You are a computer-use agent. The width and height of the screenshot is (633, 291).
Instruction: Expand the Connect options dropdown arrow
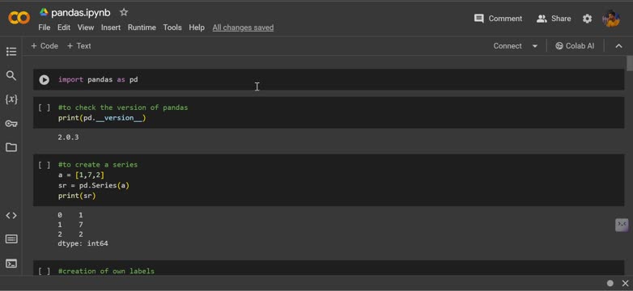tap(535, 46)
